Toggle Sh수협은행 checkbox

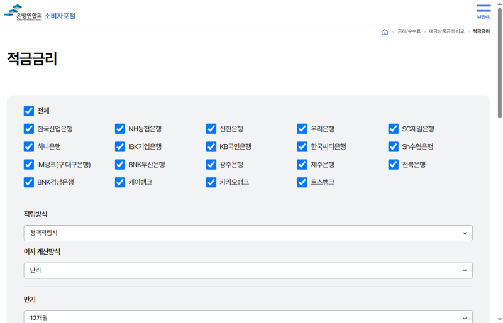394,146
